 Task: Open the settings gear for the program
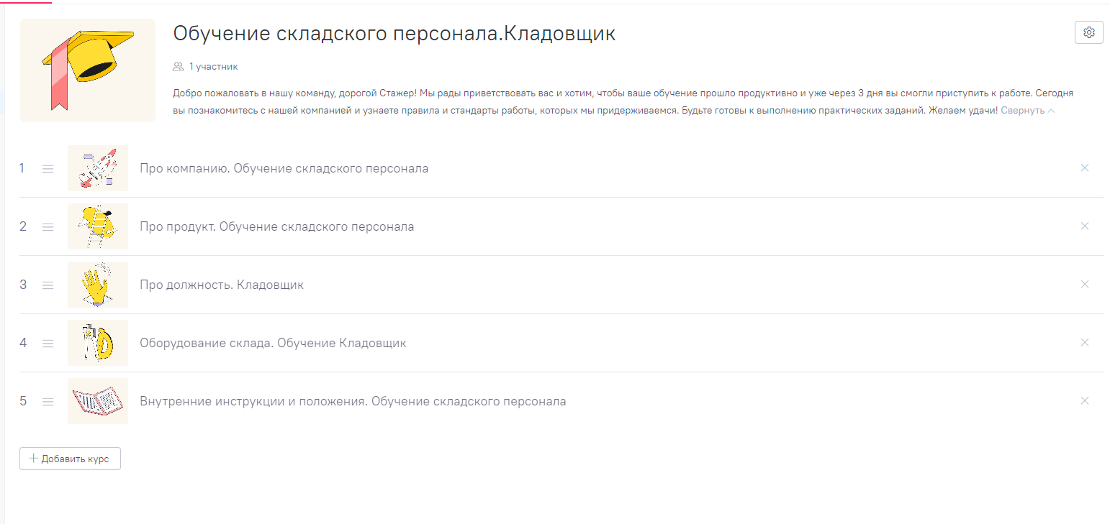click(x=1088, y=32)
